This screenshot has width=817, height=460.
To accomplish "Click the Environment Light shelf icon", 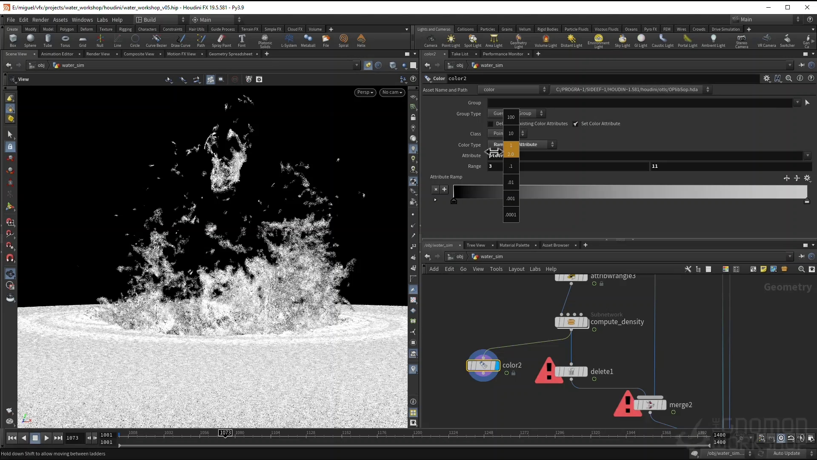I will pyautogui.click(x=598, y=40).
